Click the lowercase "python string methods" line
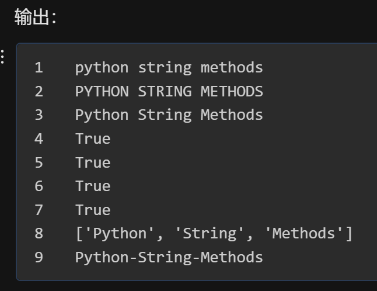 pos(169,68)
